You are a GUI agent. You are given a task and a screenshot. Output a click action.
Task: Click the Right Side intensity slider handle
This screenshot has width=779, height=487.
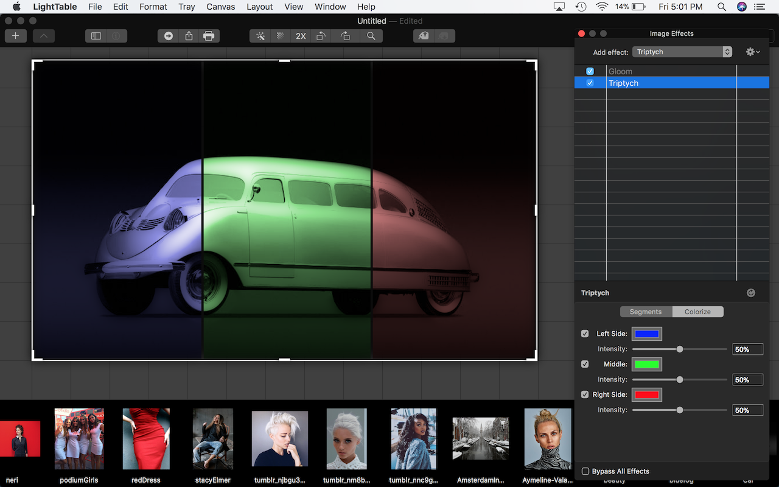(680, 410)
